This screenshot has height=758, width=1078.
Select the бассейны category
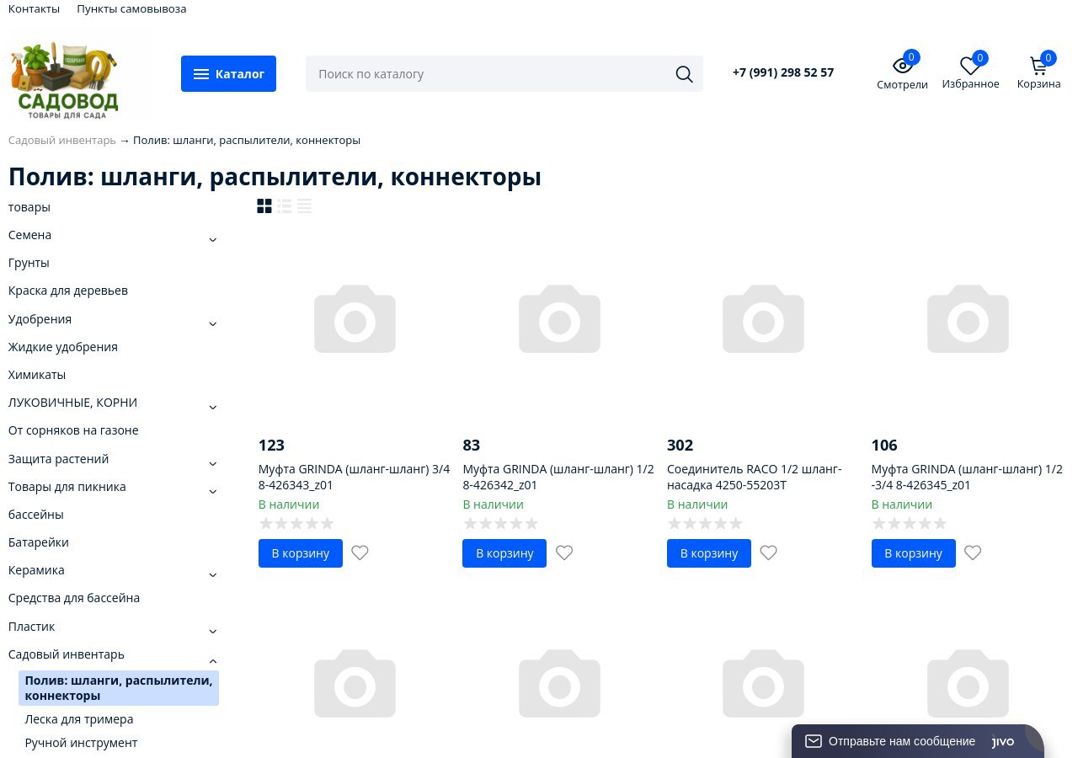[x=36, y=515]
